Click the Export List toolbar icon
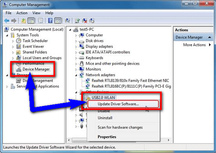This screenshot has width=216, height=153. (40, 21)
